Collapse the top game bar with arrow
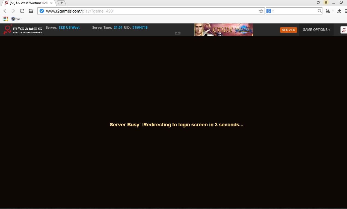Viewport: 347px width, 209px height. point(177,33)
